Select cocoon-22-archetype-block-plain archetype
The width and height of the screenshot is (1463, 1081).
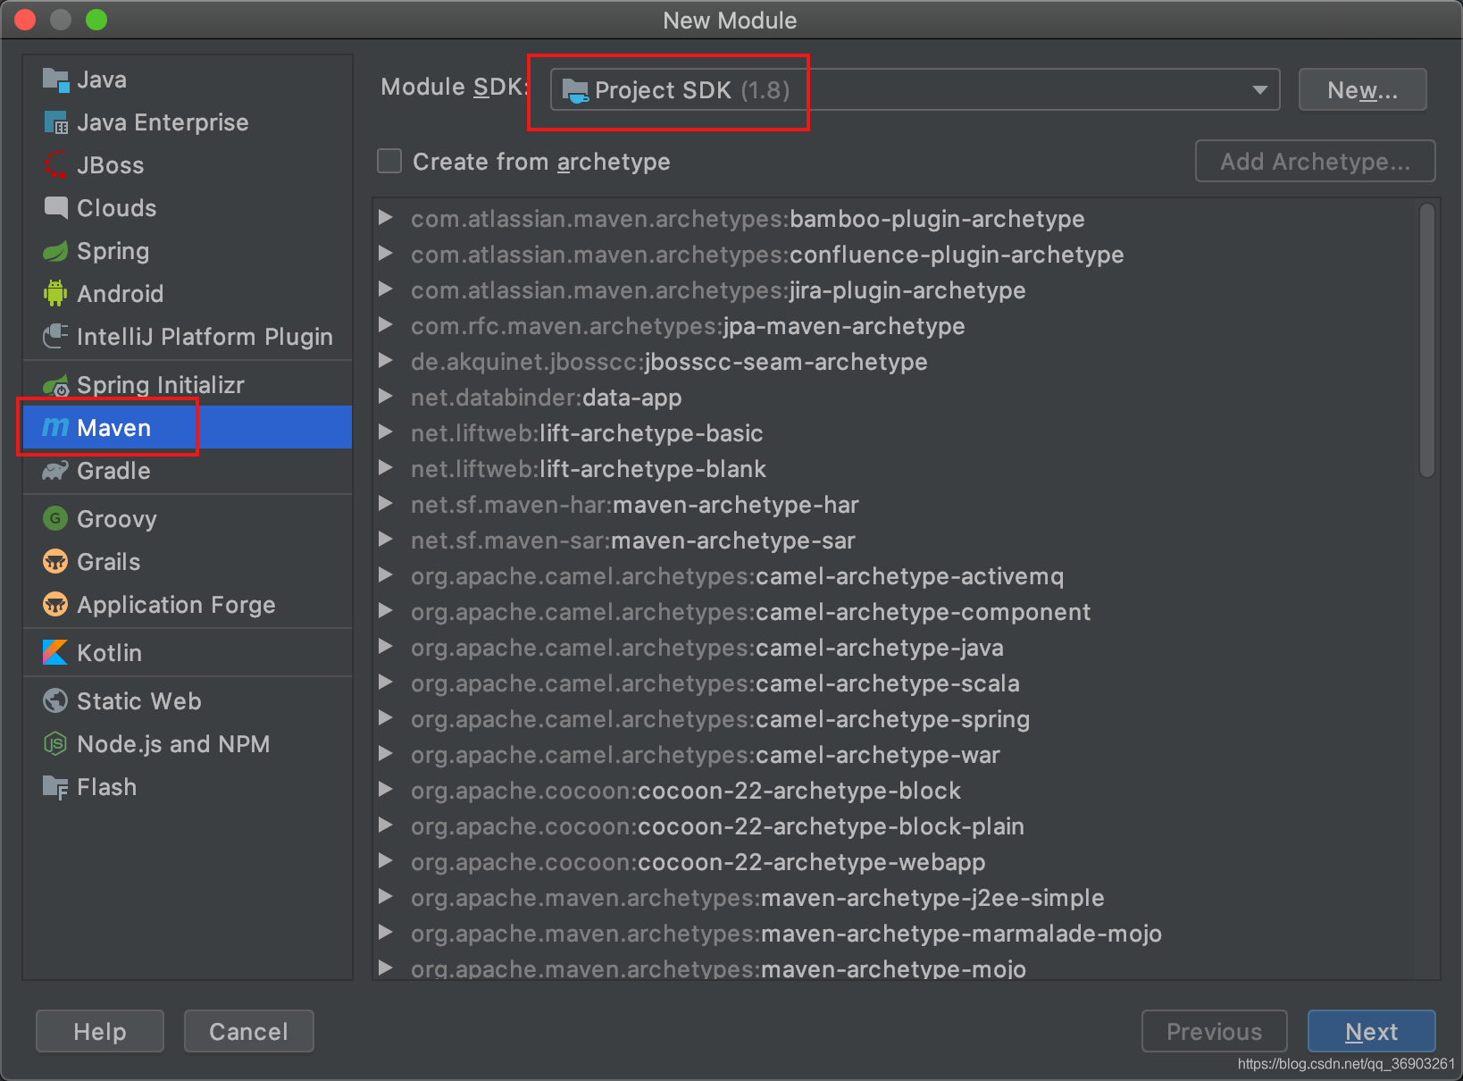(x=717, y=826)
